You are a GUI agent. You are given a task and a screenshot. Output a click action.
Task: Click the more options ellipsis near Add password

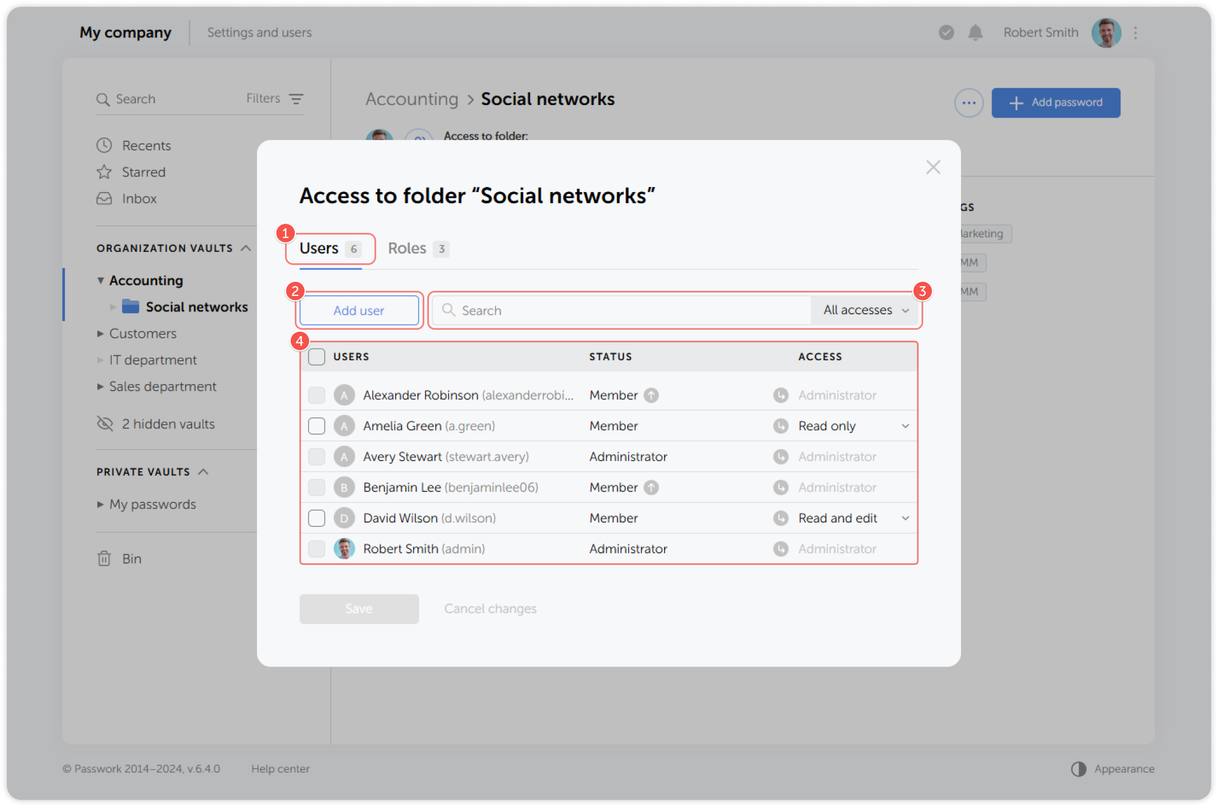pyautogui.click(x=969, y=103)
